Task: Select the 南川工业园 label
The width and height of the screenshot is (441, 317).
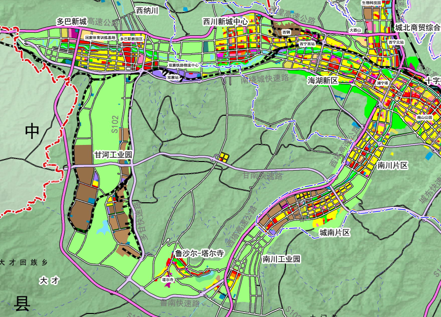Action: pos(282,259)
